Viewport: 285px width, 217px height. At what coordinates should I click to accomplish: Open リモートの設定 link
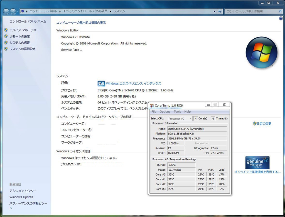(x=20, y=36)
